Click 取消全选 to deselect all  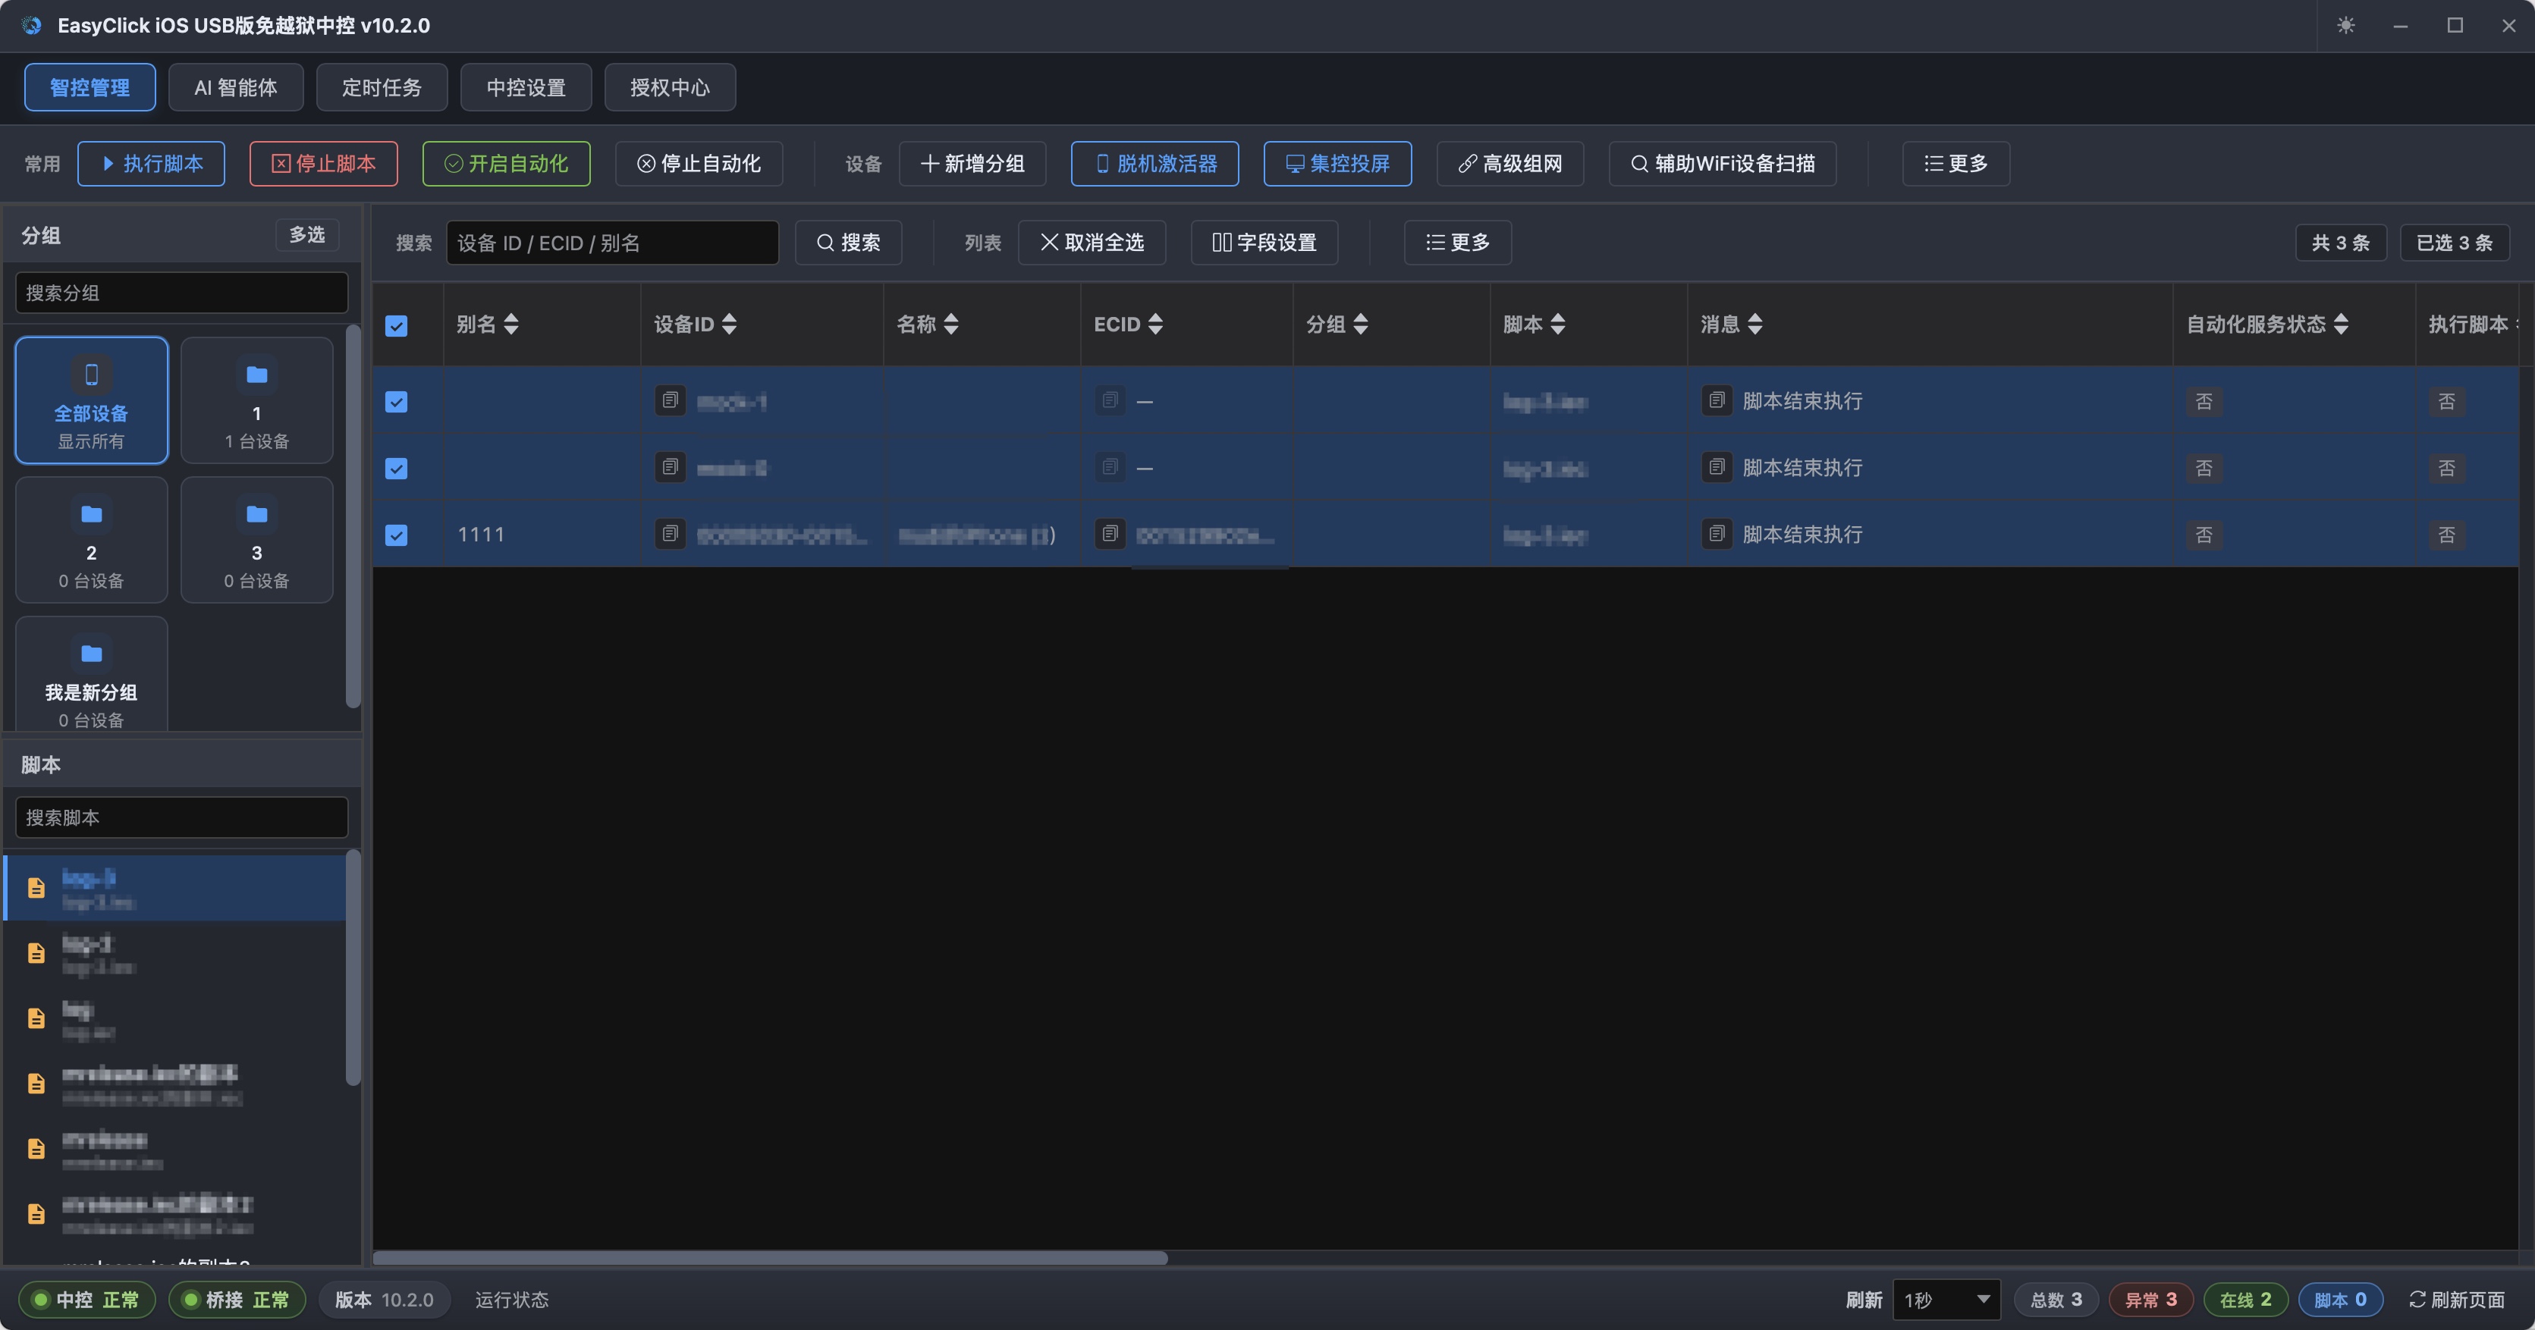tap(1092, 242)
